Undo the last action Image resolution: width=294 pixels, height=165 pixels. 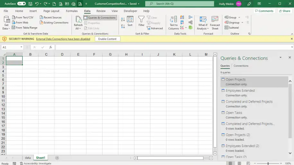pyautogui.click(x=37, y=4)
